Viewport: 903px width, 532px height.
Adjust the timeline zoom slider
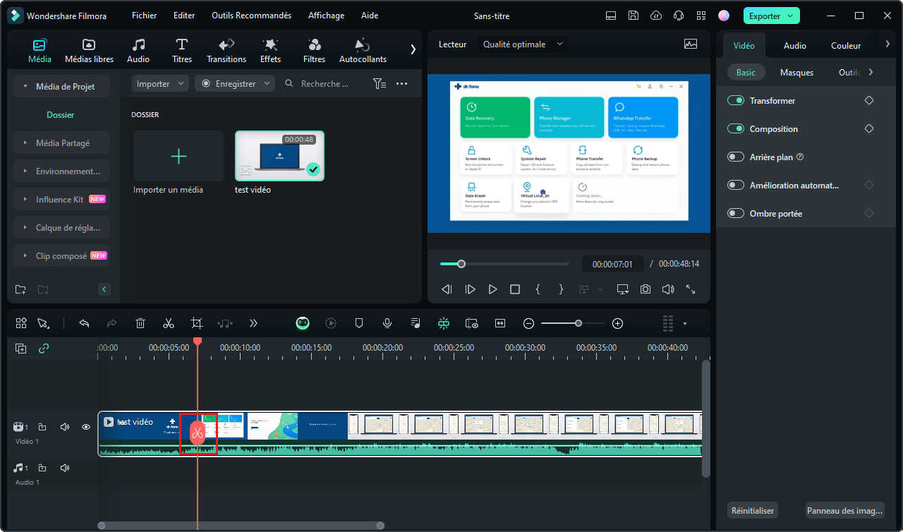(573, 323)
